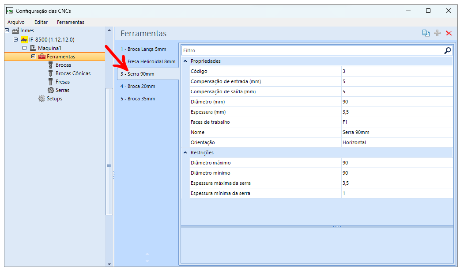The height and width of the screenshot is (271, 460).
Task: Collapse the Ferramentas tree node
Action: click(x=34, y=57)
